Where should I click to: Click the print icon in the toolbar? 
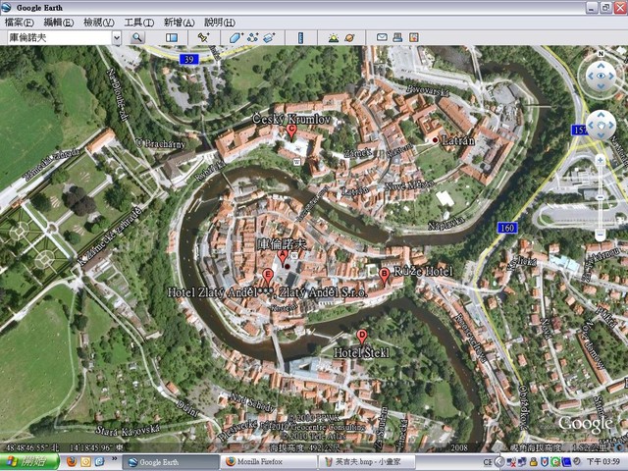click(397, 37)
